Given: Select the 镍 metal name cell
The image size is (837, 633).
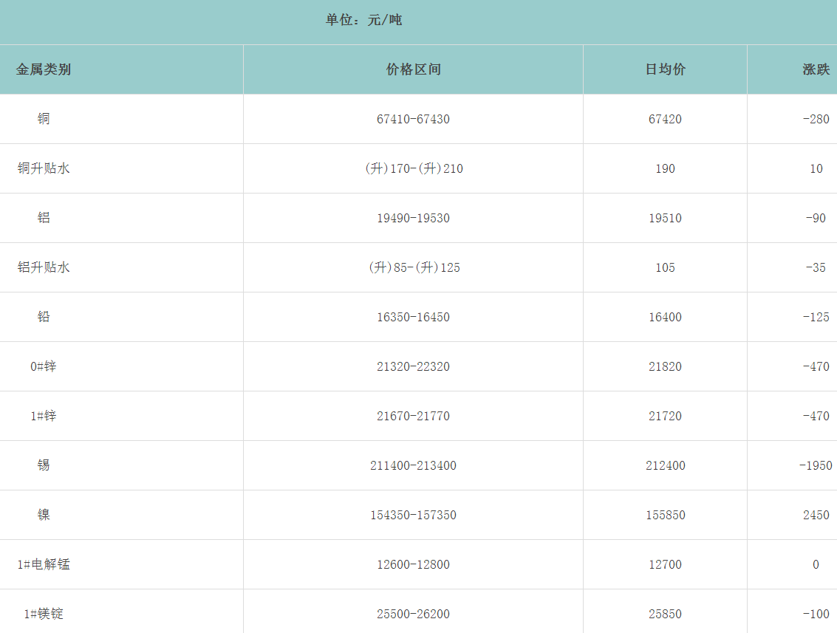Looking at the screenshot, I should (44, 515).
